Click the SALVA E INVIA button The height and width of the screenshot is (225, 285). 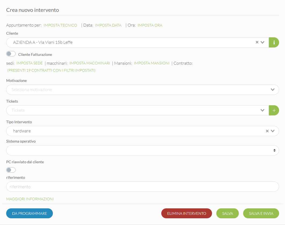[261, 213]
